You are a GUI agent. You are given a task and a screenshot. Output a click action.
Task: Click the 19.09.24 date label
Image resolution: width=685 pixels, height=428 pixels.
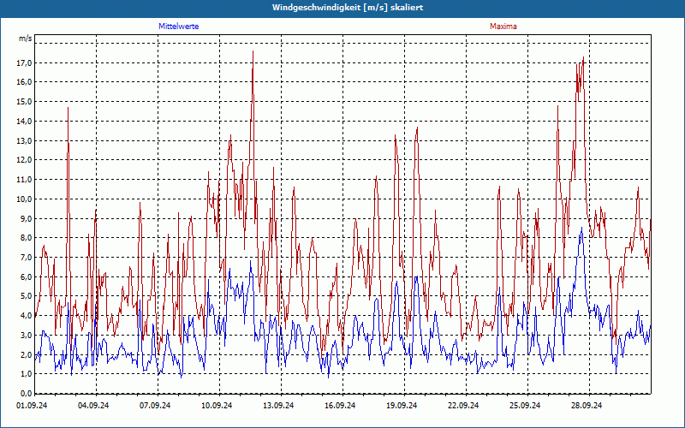point(401,406)
